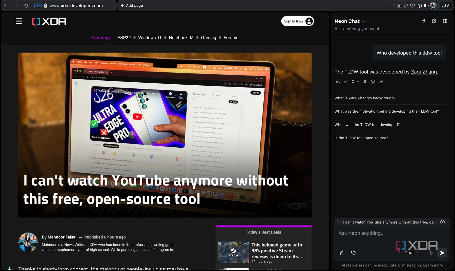The height and width of the screenshot is (271, 455).
Task: Open reader mode book icon
Action: 392,6
